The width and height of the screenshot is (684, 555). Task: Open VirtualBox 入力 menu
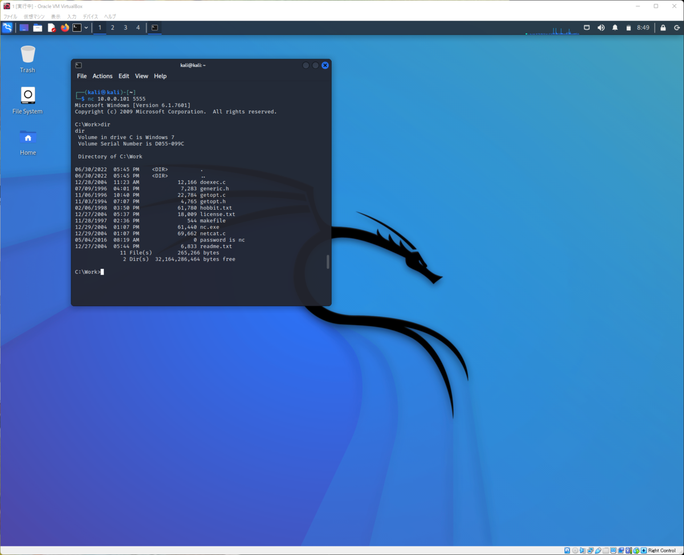[x=72, y=17]
